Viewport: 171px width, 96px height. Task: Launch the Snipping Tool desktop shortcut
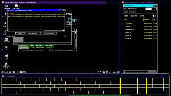[6, 65]
